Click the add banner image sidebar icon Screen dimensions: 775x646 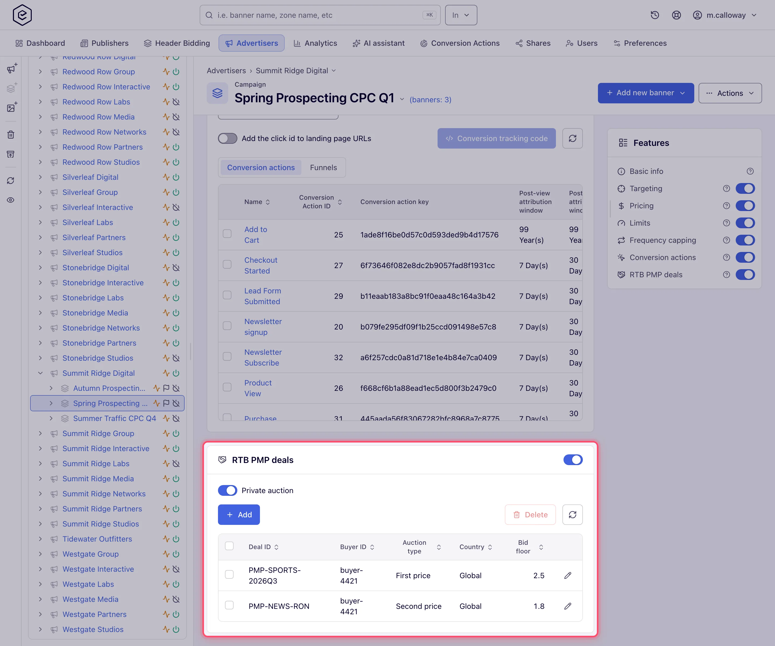(x=12, y=107)
